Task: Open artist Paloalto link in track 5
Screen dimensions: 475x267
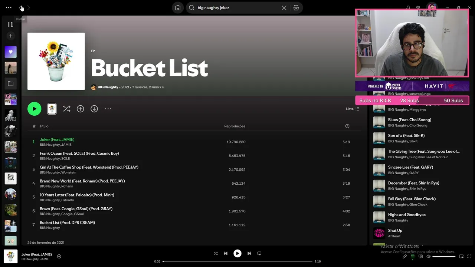Action: pyautogui.click(x=68, y=200)
